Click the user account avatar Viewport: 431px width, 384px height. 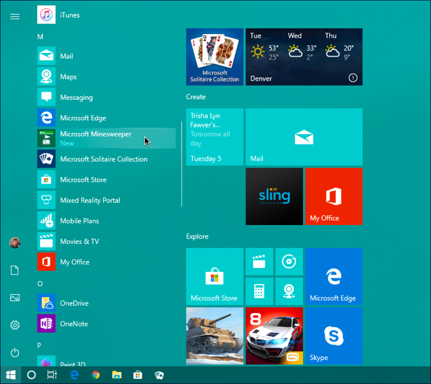point(15,243)
